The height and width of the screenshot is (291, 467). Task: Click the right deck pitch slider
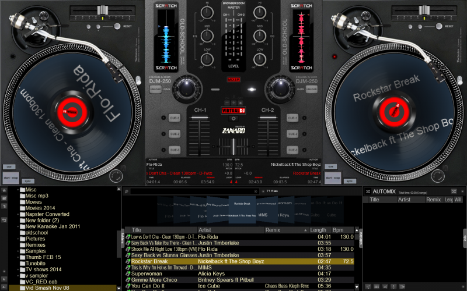(x=424, y=10)
